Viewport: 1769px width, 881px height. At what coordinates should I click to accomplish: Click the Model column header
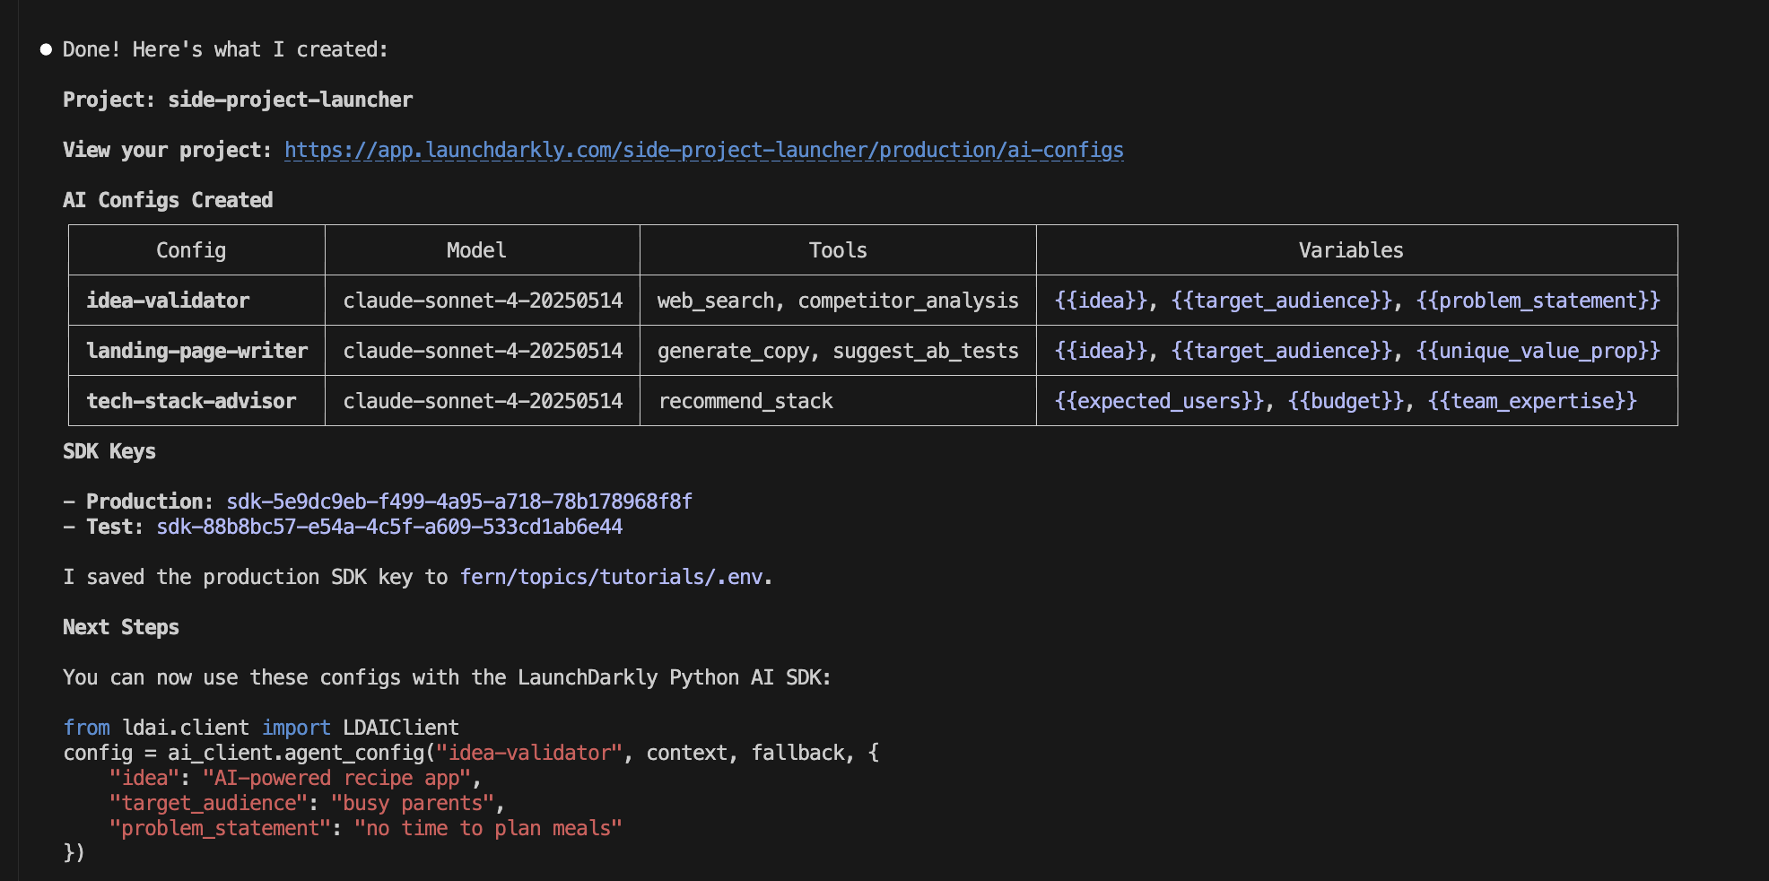coord(476,250)
